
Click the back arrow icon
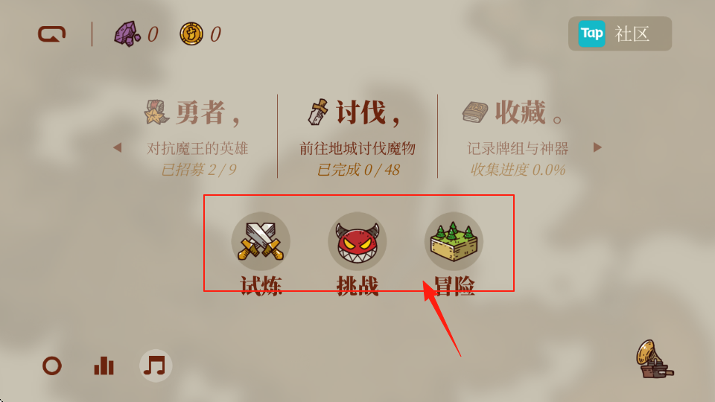tap(51, 34)
